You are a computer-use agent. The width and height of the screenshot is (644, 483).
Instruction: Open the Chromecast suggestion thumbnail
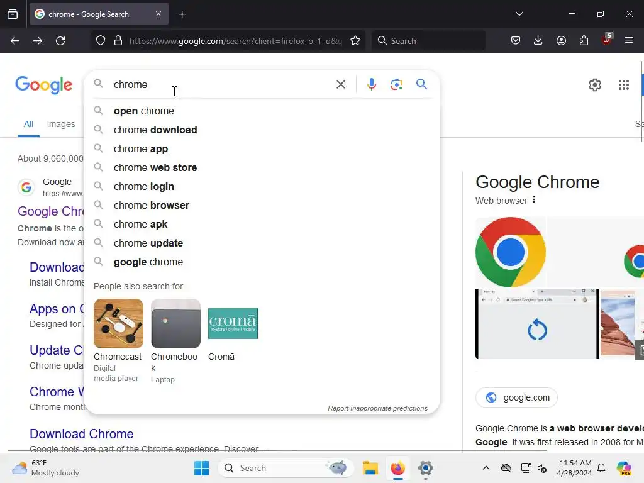pyautogui.click(x=118, y=323)
